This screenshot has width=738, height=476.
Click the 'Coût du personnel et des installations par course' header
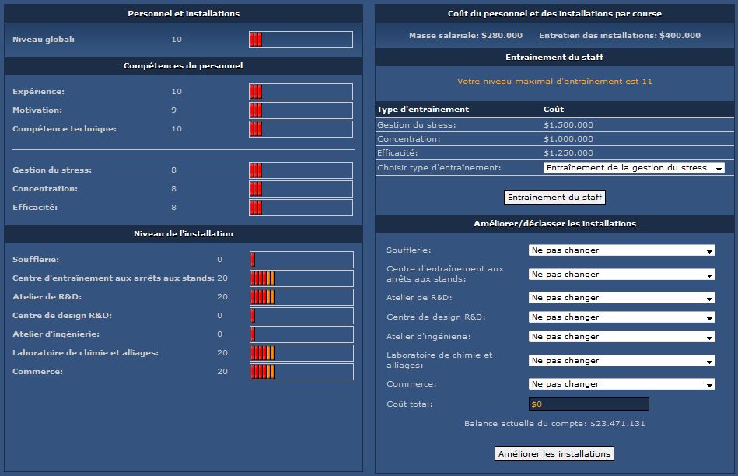click(554, 14)
